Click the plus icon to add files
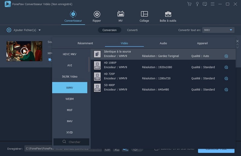 [x=9, y=30]
